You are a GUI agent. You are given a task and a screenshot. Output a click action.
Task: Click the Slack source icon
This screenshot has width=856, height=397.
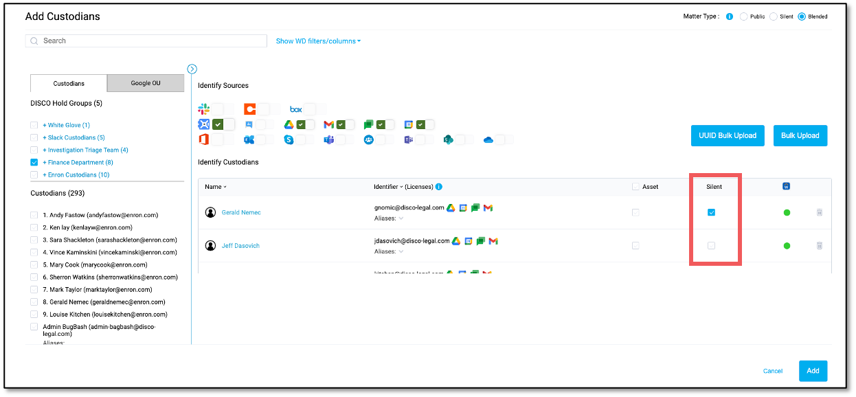pos(204,109)
